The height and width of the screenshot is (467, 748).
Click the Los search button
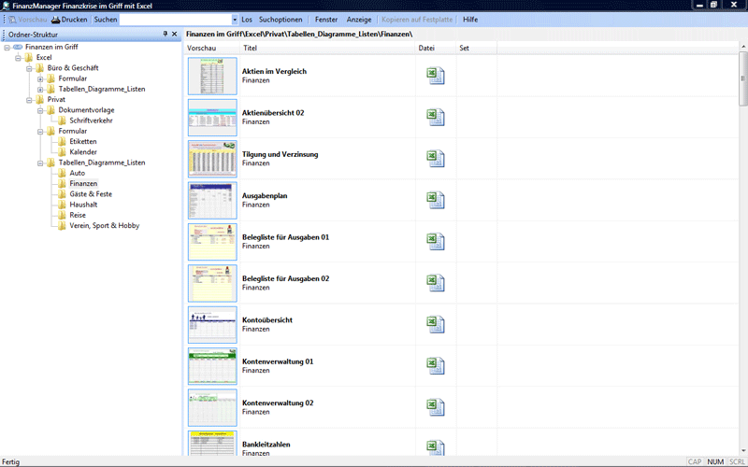pos(247,20)
